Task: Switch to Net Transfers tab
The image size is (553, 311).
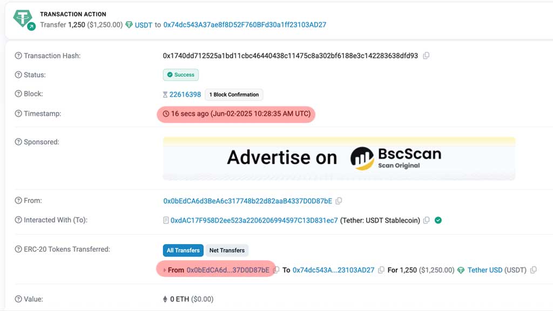Action: pyautogui.click(x=227, y=251)
